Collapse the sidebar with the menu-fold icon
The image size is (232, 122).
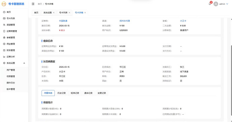pyautogui.click(x=33, y=4)
